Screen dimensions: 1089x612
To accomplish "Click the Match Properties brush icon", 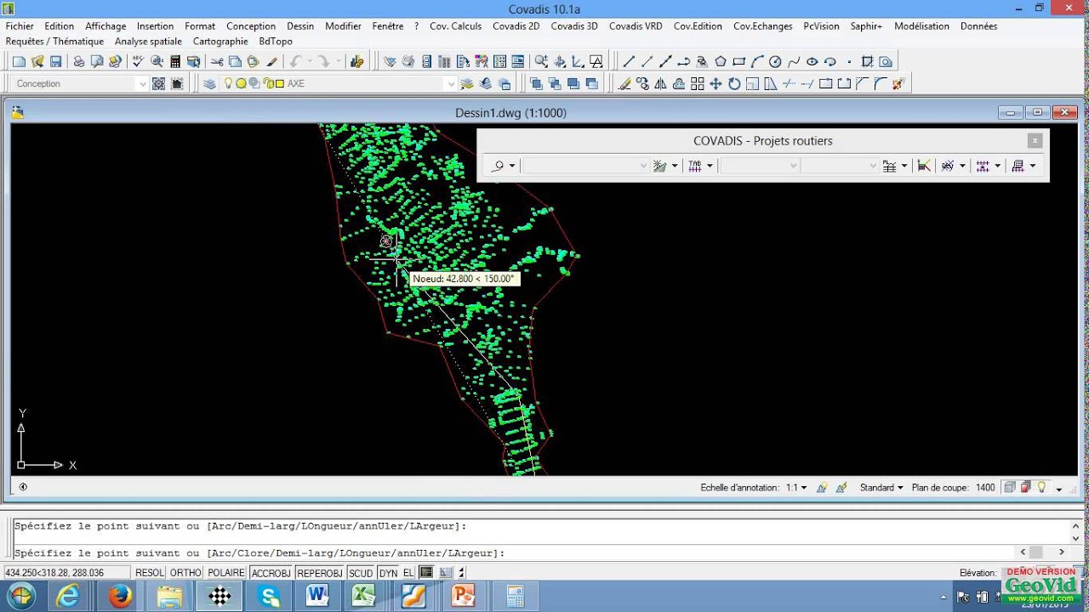I will tap(272, 61).
